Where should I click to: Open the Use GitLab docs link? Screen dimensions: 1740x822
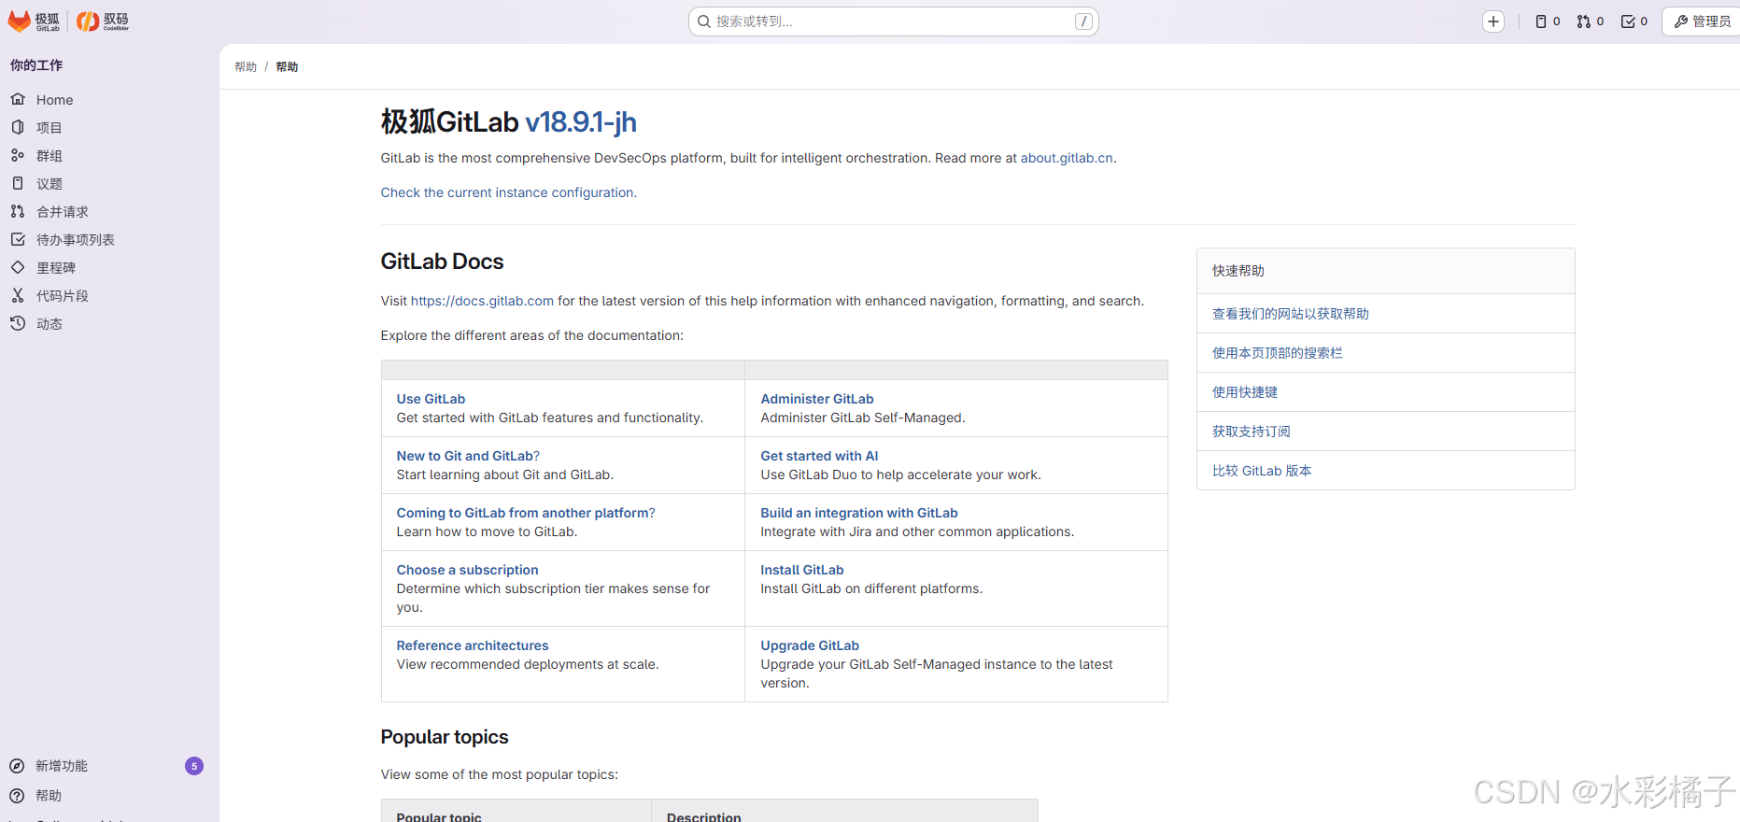pyautogui.click(x=431, y=399)
